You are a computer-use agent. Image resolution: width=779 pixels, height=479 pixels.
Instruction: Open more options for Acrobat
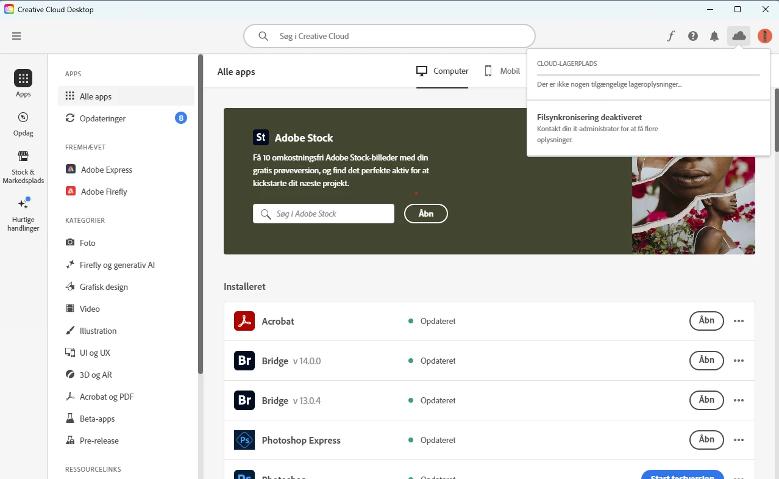coord(739,321)
